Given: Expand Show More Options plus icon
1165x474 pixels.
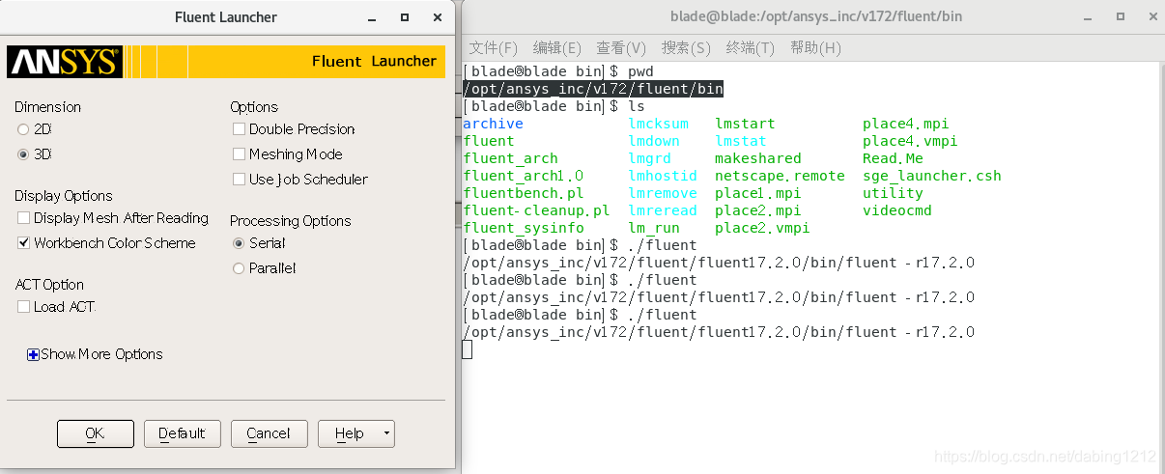Looking at the screenshot, I should [x=33, y=354].
